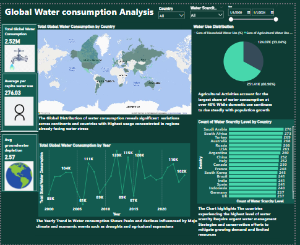This screenshot has width=300, height=245.
Task: Click the 104K data label on line chart
Action: coord(66,168)
